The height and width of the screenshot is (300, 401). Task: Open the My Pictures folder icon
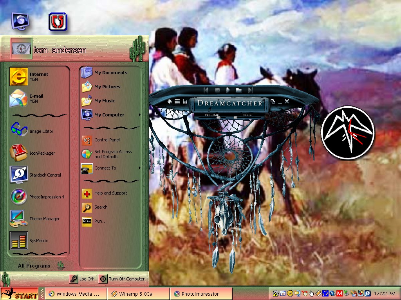point(87,86)
